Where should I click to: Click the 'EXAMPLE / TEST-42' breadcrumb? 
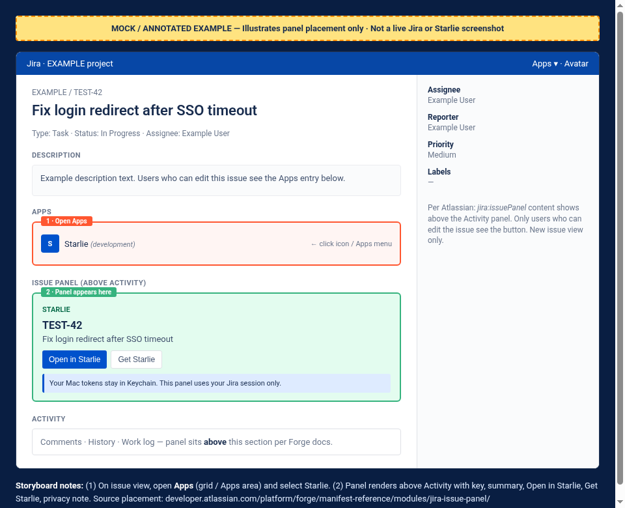tap(67, 92)
